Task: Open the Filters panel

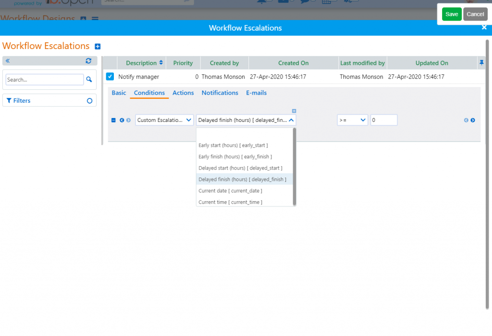Action: pyautogui.click(x=19, y=101)
